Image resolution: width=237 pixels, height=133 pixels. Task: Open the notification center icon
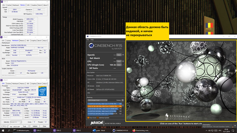[233, 130]
